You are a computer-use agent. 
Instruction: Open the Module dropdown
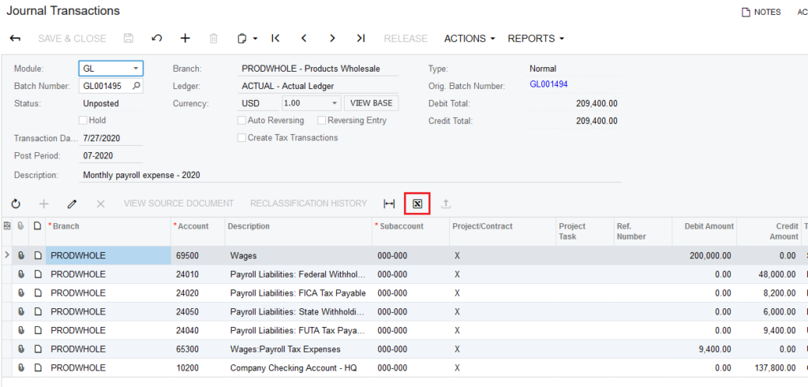tap(136, 69)
